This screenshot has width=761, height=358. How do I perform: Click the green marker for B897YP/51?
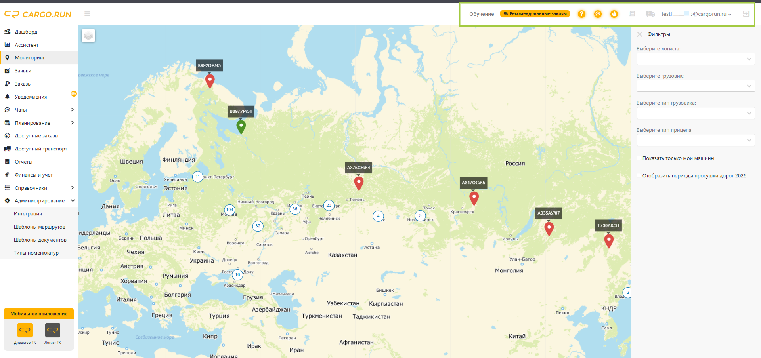pyautogui.click(x=241, y=127)
